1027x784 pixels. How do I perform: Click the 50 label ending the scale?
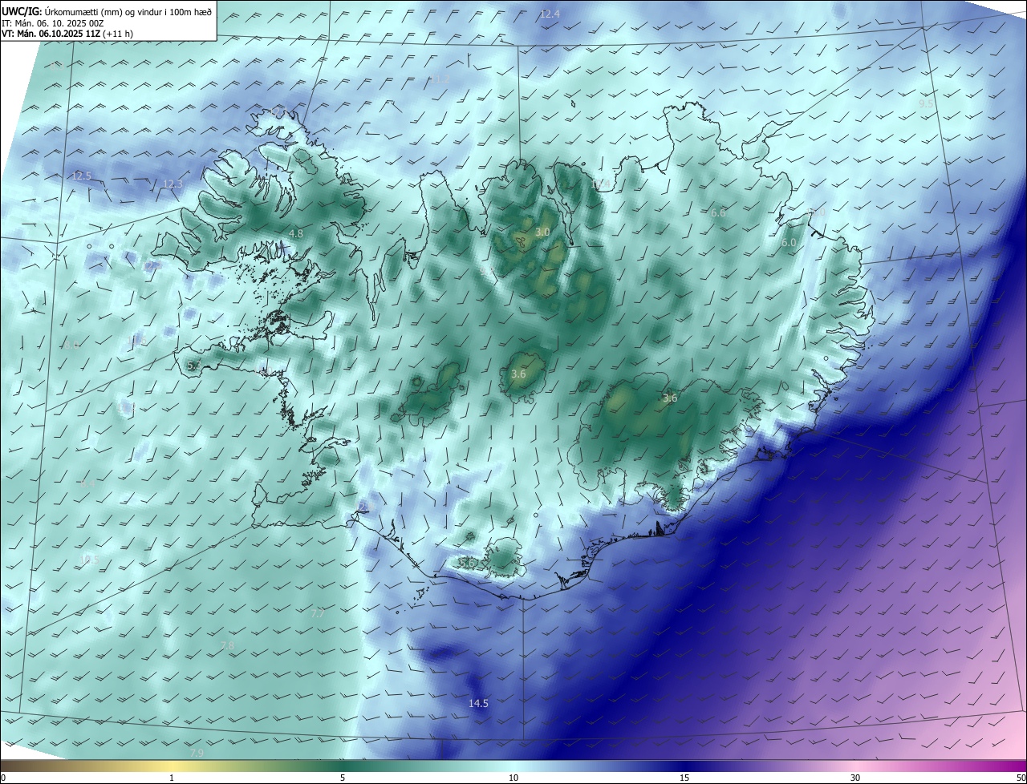point(1021,778)
